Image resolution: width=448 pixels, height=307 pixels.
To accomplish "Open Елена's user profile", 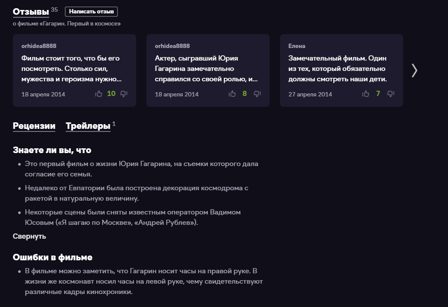I will point(297,45).
